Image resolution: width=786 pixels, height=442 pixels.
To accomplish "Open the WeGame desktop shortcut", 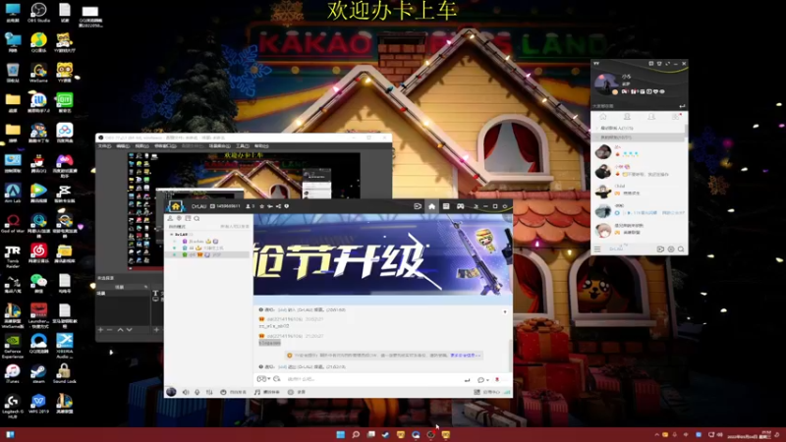I will [38, 72].
